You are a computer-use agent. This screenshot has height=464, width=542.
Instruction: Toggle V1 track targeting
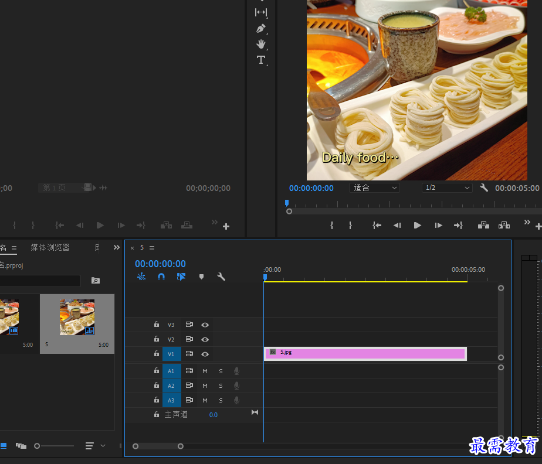click(171, 354)
